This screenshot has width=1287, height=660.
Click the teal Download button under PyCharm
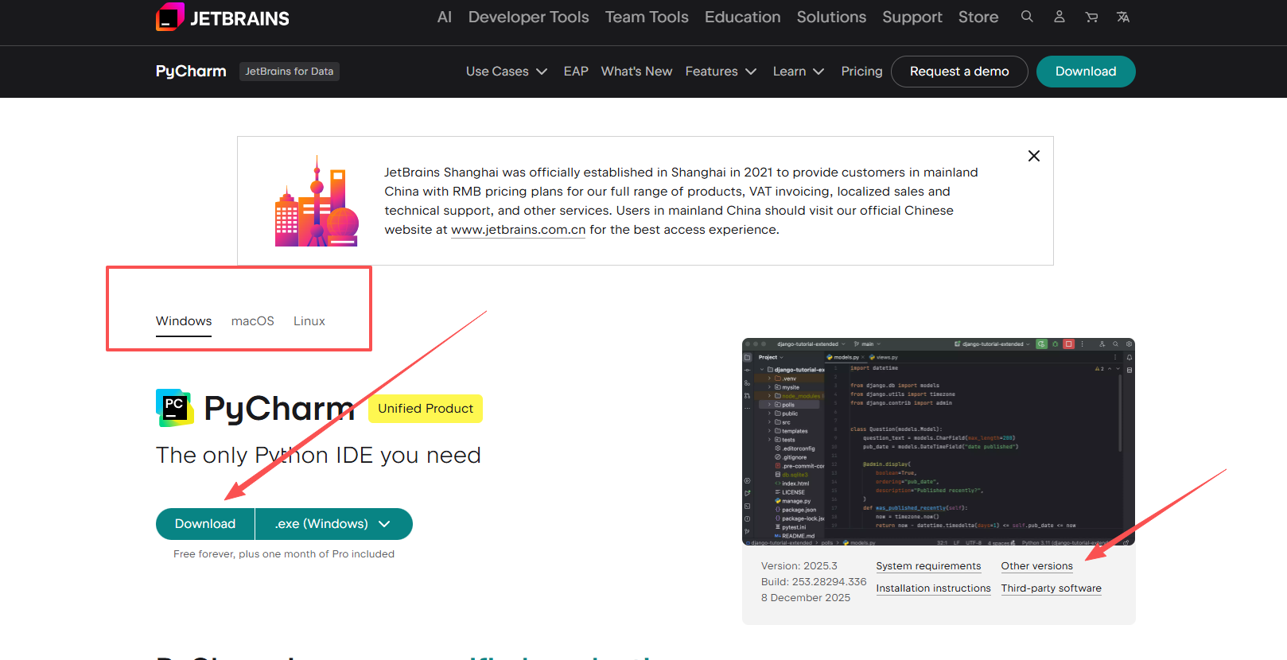205,524
